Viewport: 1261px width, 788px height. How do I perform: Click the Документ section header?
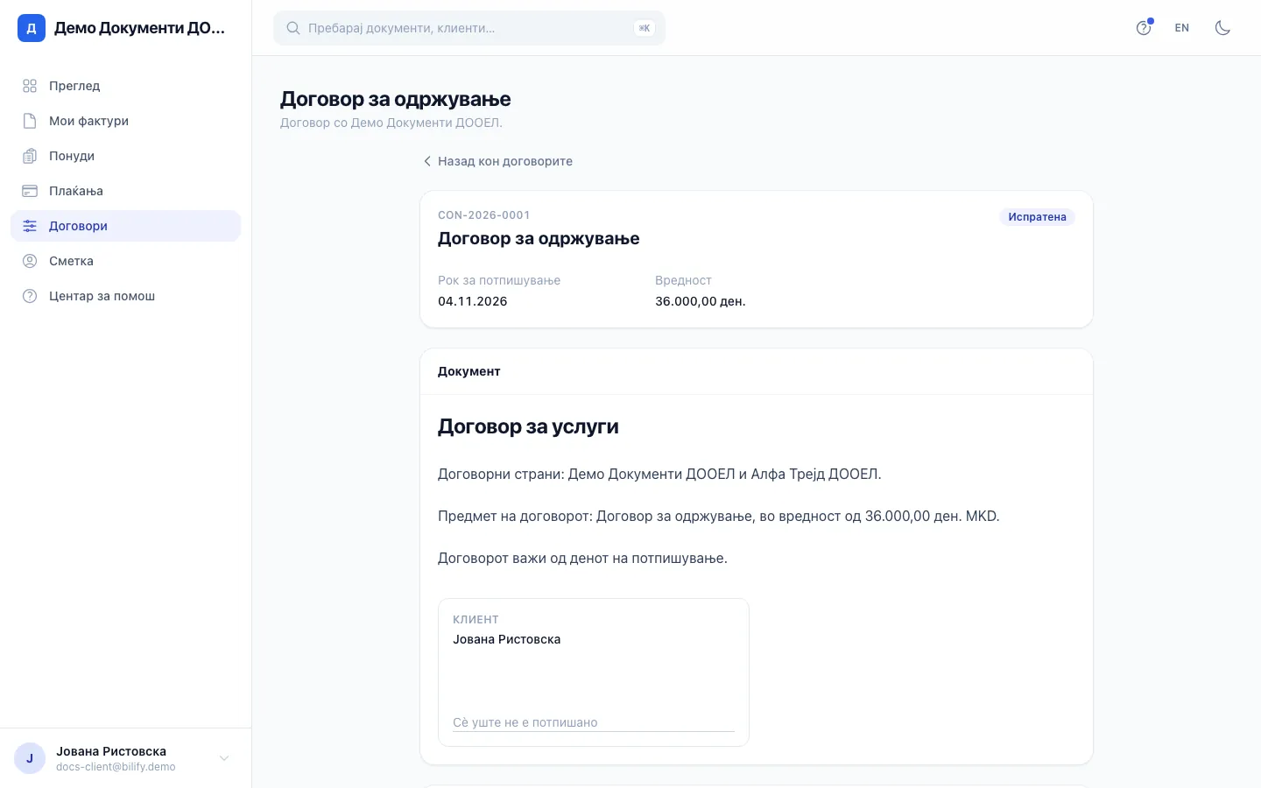[469, 371]
